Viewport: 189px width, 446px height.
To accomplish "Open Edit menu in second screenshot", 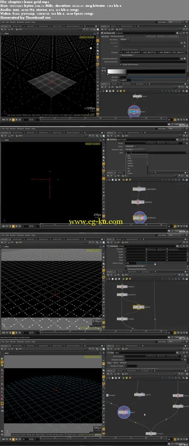I will tap(7, 128).
